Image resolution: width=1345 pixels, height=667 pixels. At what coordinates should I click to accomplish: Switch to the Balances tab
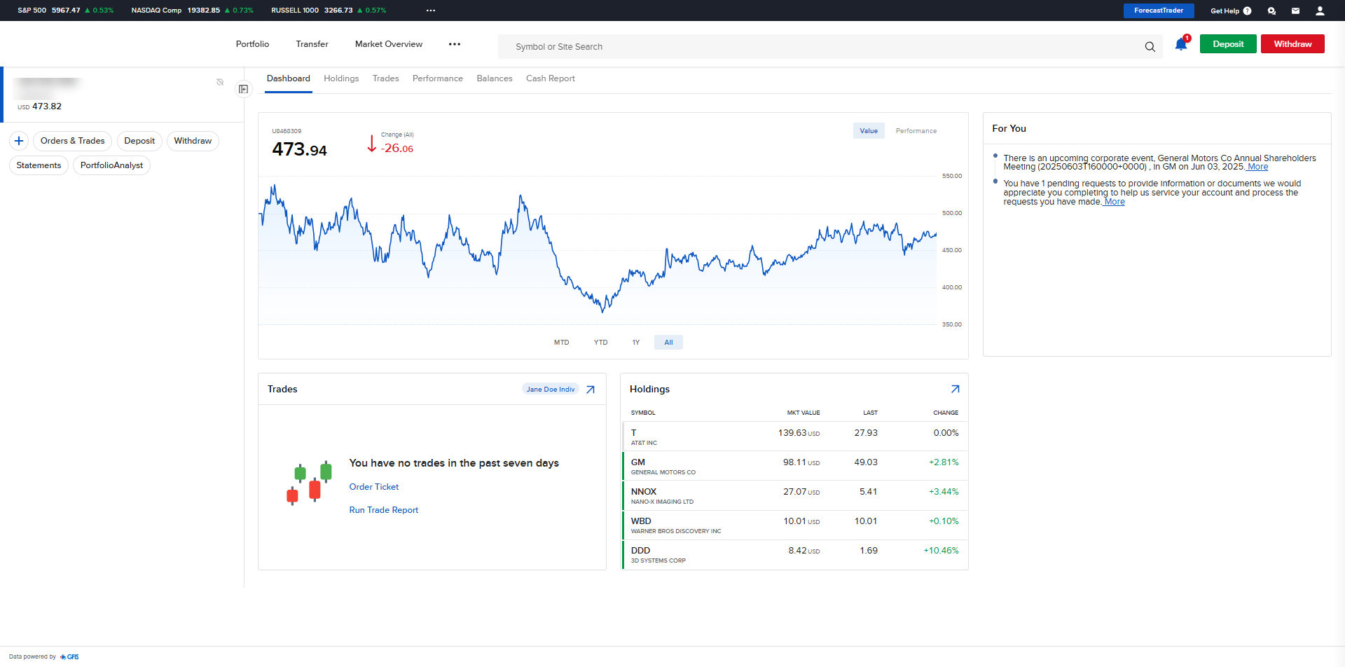[495, 78]
